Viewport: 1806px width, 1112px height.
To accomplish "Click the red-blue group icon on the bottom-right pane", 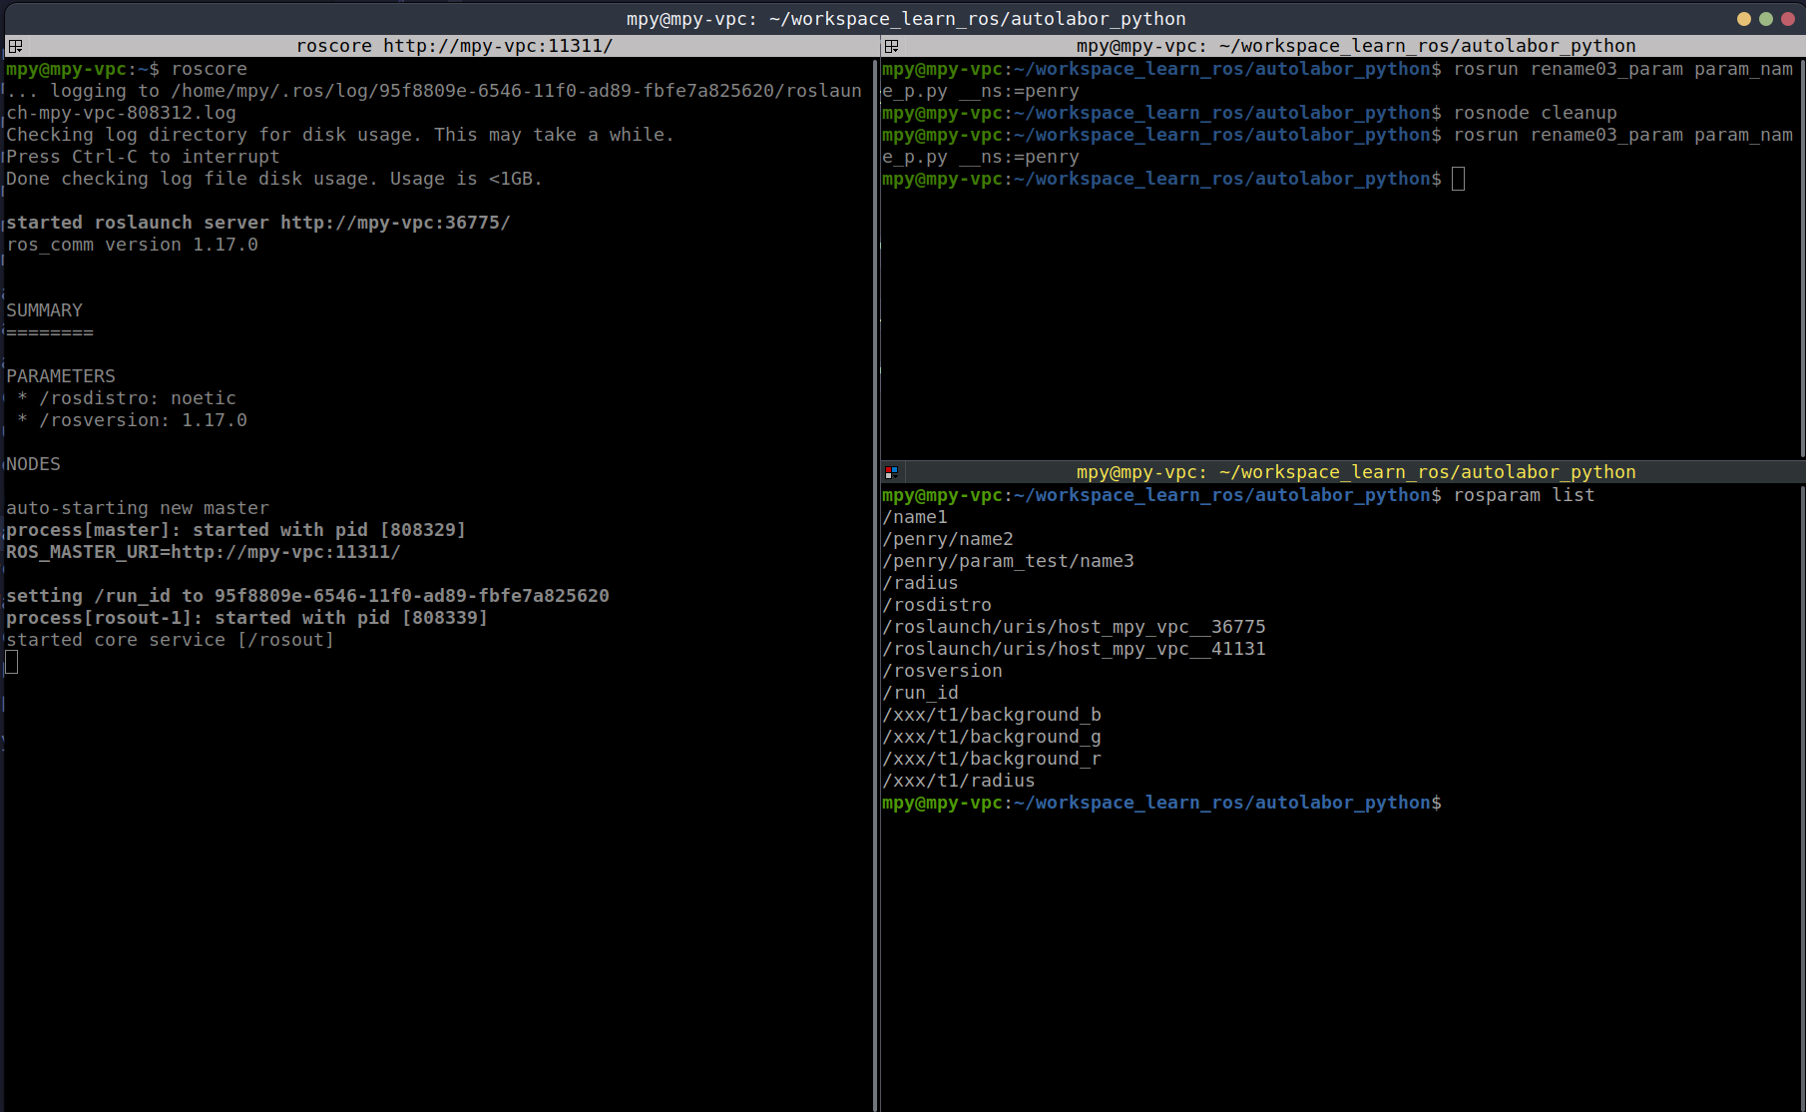I will click(x=892, y=472).
